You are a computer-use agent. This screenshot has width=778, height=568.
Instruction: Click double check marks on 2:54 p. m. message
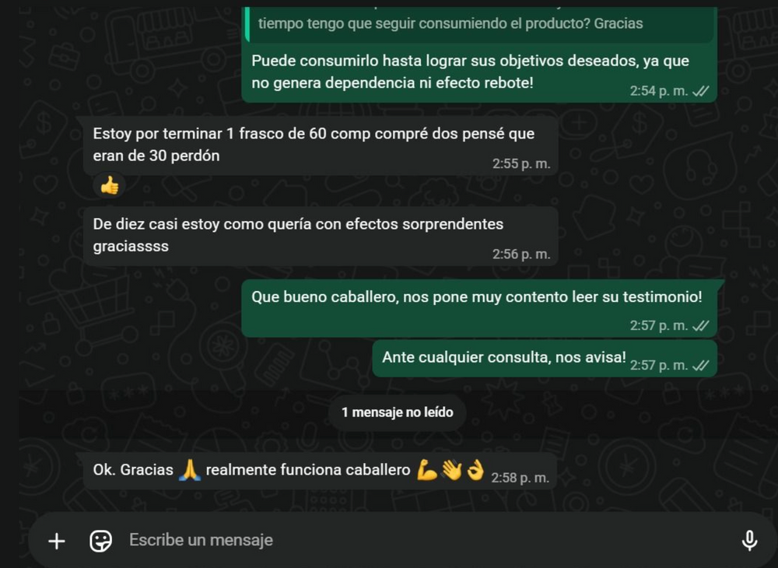point(701,91)
